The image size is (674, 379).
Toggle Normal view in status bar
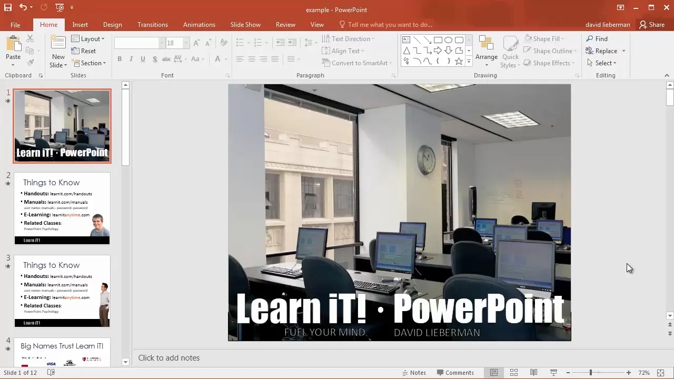point(493,373)
